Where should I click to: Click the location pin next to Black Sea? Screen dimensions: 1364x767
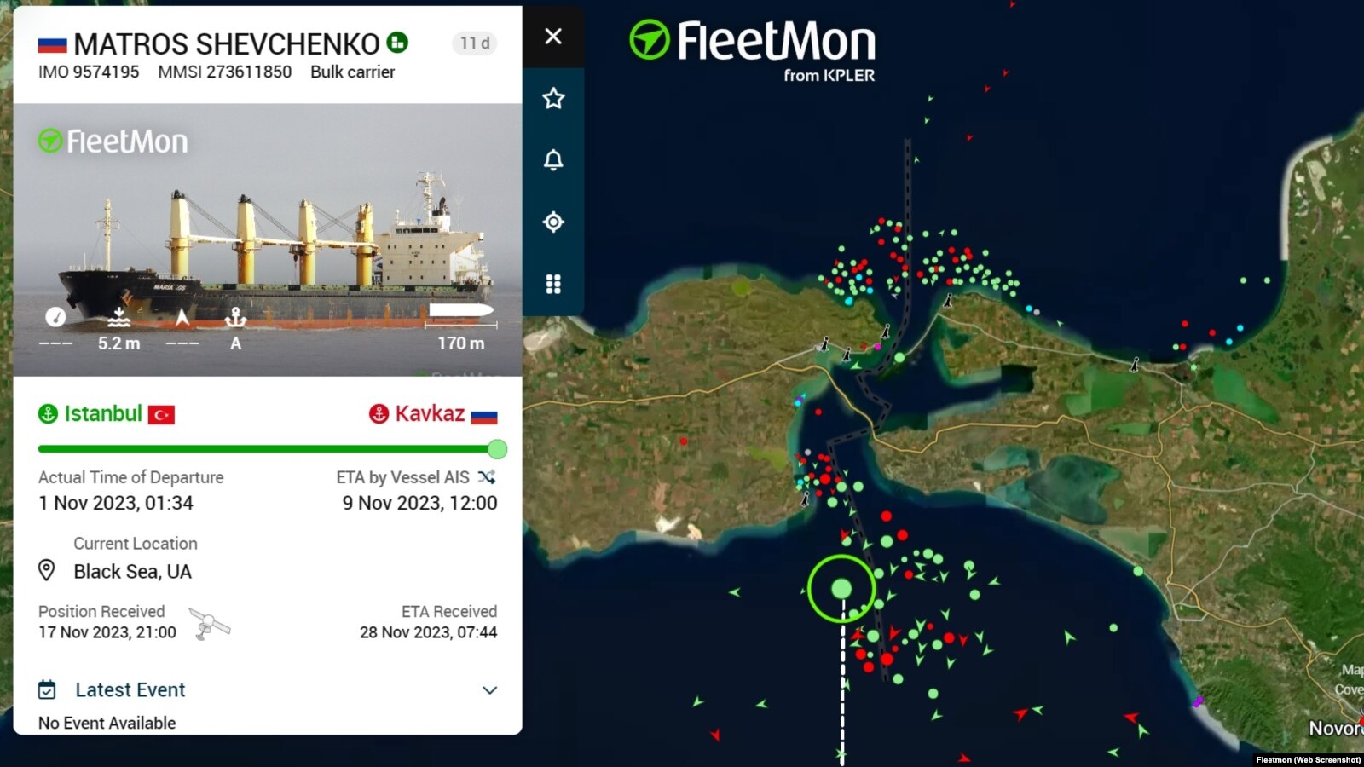coord(47,570)
